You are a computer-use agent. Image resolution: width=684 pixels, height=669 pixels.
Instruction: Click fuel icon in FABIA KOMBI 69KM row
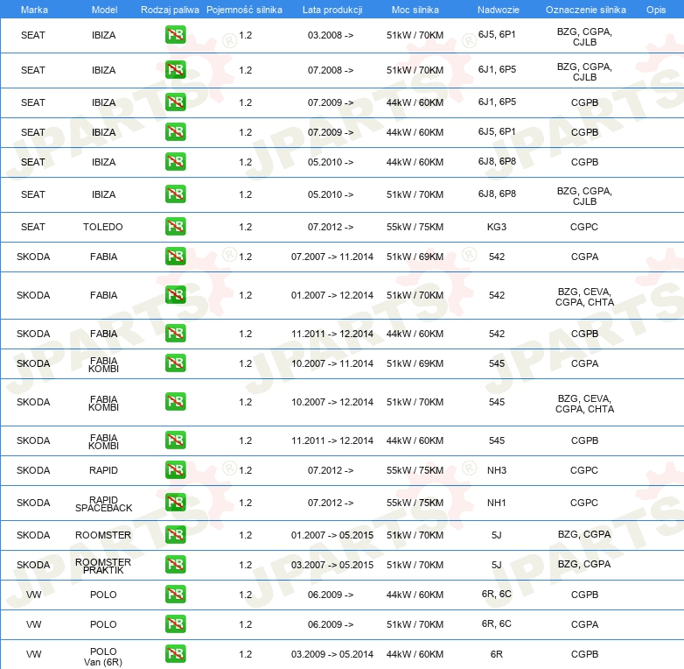[x=175, y=363]
